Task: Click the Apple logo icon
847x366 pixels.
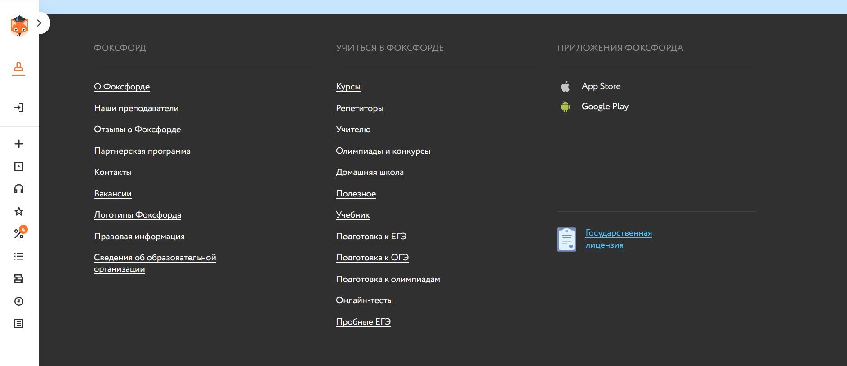Action: pyautogui.click(x=566, y=86)
